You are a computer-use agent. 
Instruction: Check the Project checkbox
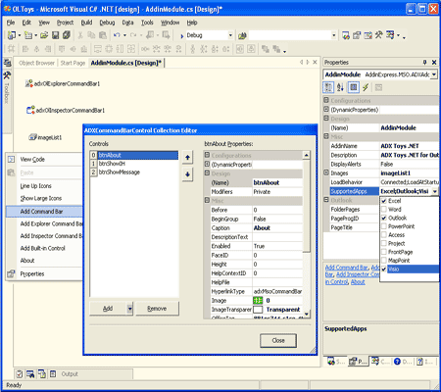pos(384,243)
